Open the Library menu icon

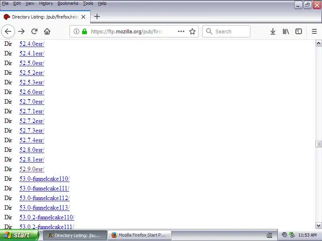(286, 31)
